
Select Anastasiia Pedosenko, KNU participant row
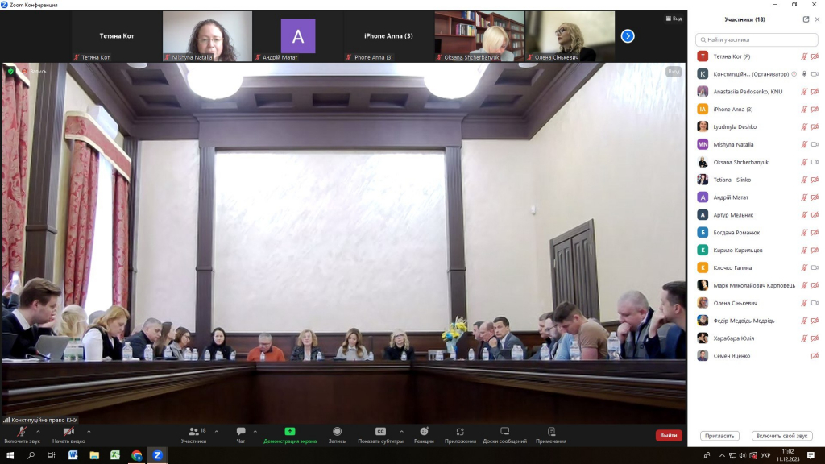[x=757, y=92]
